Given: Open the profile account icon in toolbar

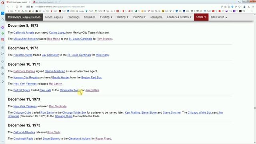Looking at the screenshot, I should 244,7.
